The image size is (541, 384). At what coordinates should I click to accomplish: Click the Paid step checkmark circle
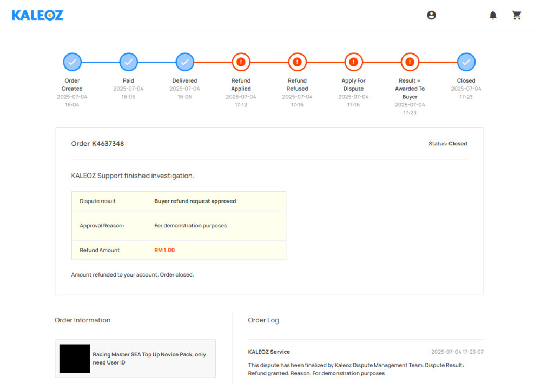(128, 62)
